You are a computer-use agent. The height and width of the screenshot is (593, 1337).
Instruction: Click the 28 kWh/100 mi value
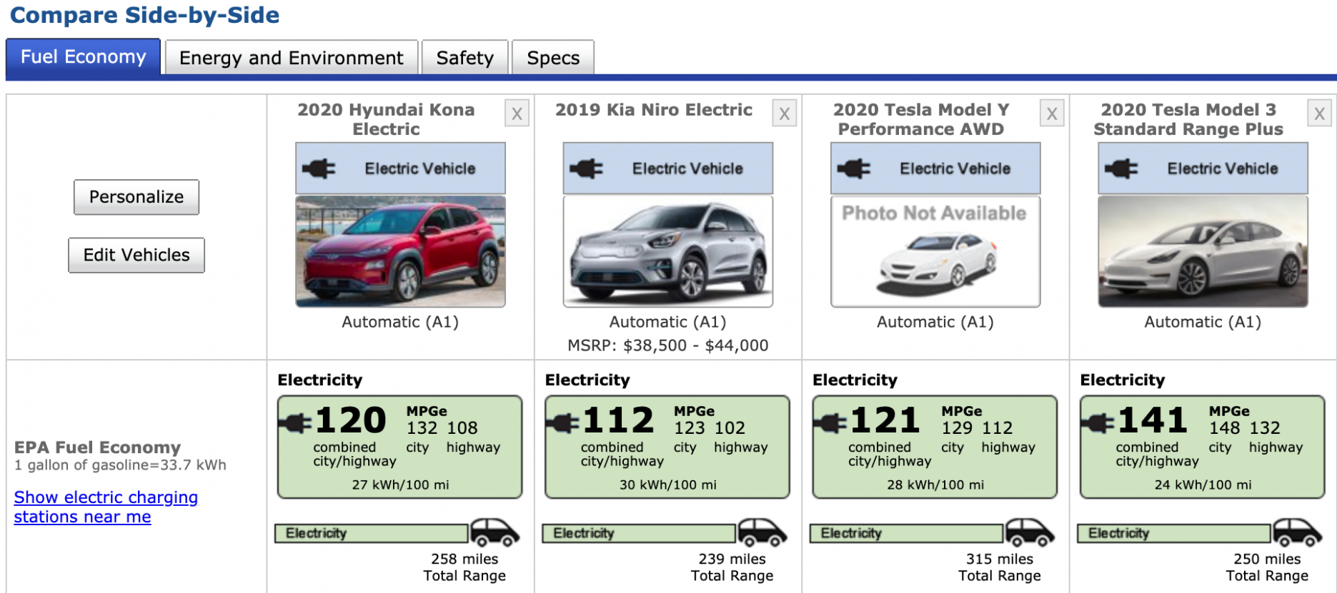pos(935,485)
